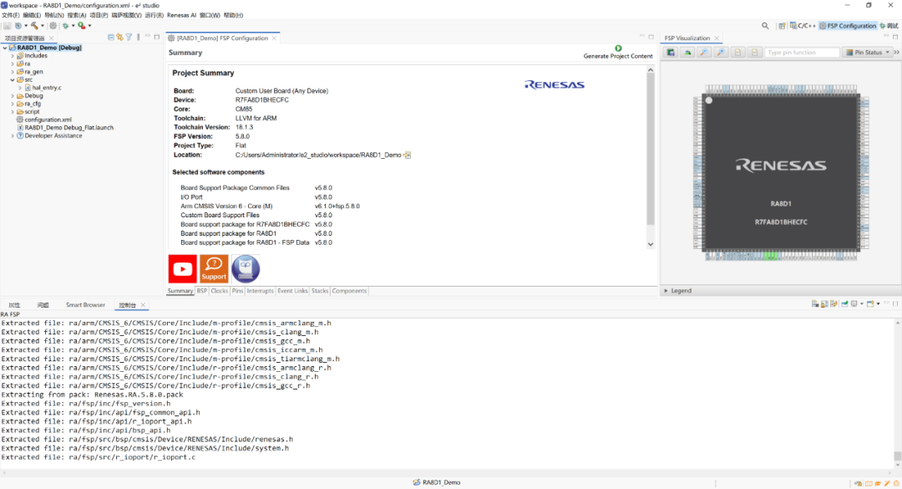
Task: Switch to the C/C++ perspective
Action: [803, 26]
